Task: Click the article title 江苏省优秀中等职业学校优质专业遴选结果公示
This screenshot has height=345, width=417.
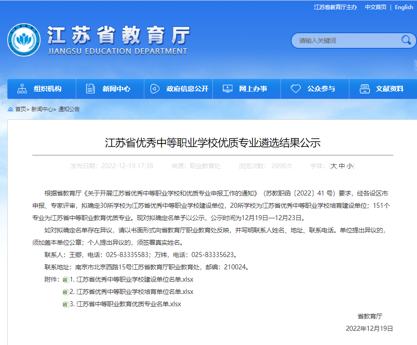Action: coord(213,143)
